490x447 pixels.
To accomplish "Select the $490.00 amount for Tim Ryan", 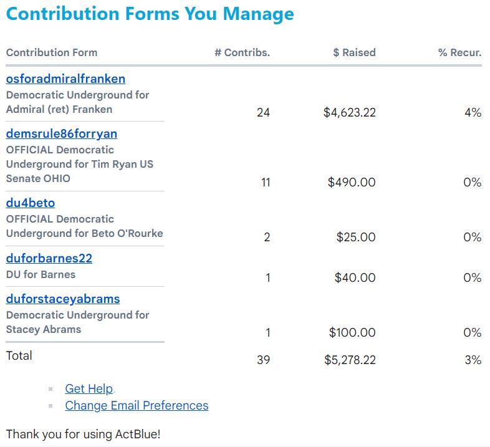I will [352, 182].
